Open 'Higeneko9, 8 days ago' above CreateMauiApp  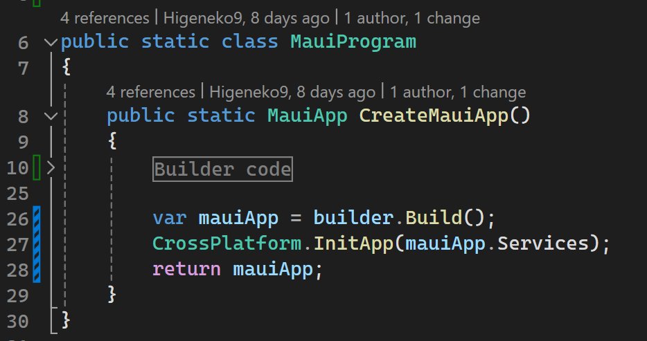click(x=292, y=92)
